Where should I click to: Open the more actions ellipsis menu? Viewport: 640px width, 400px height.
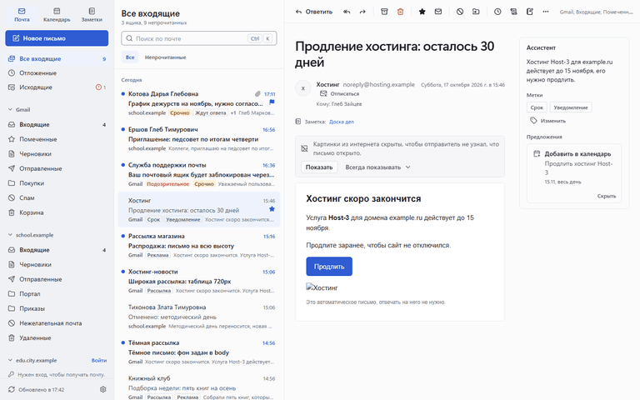click(546, 12)
